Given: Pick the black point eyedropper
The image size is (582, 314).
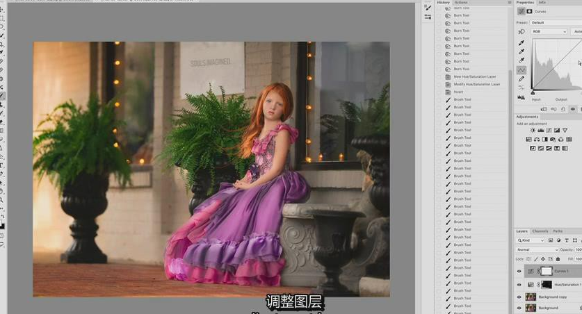Looking at the screenshot, I should [x=522, y=42].
